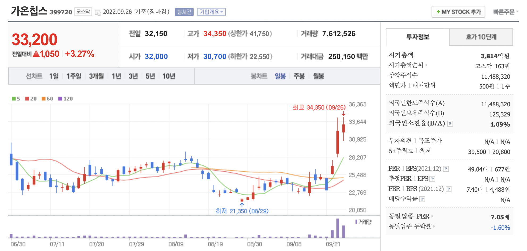The width and height of the screenshot is (527, 251).
Task: Click the purple 120-day moving average legend
Action: point(65,99)
